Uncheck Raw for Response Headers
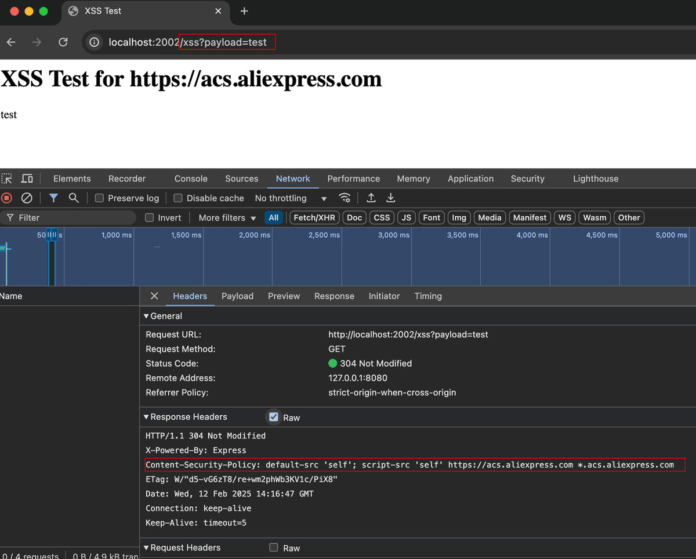Image resolution: width=696 pixels, height=559 pixels. [x=273, y=417]
